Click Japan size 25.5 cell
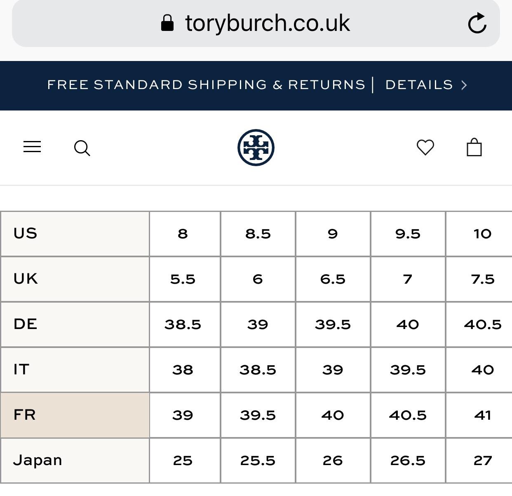The height and width of the screenshot is (496, 512). pos(258,461)
